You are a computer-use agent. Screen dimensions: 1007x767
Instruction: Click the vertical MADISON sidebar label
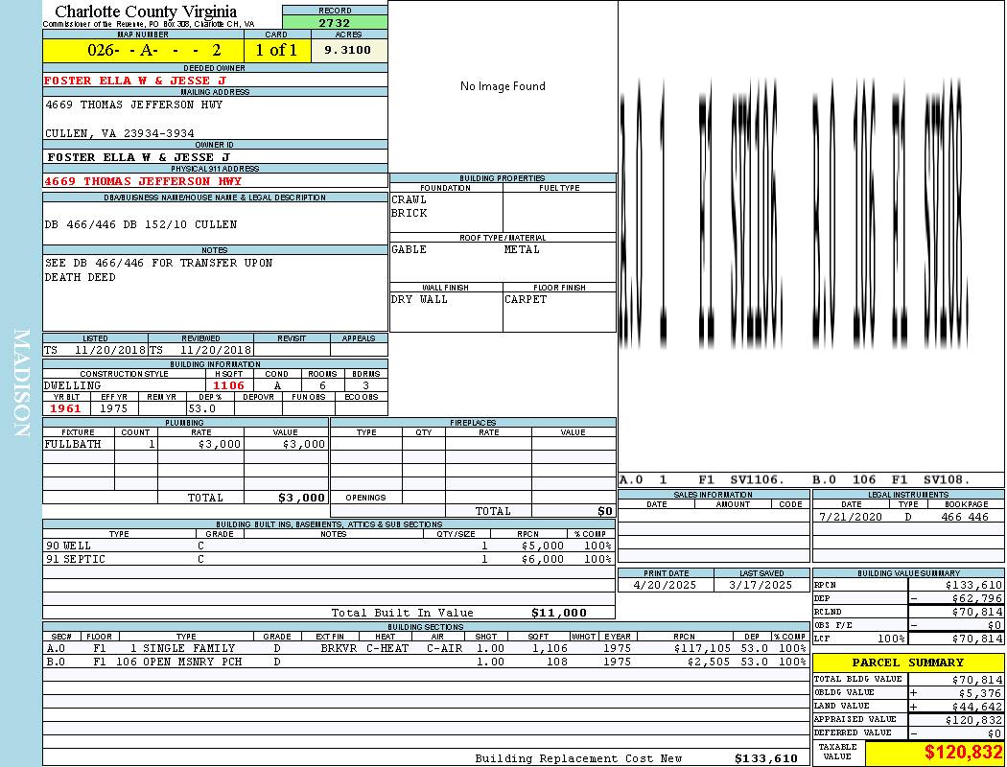(22, 383)
